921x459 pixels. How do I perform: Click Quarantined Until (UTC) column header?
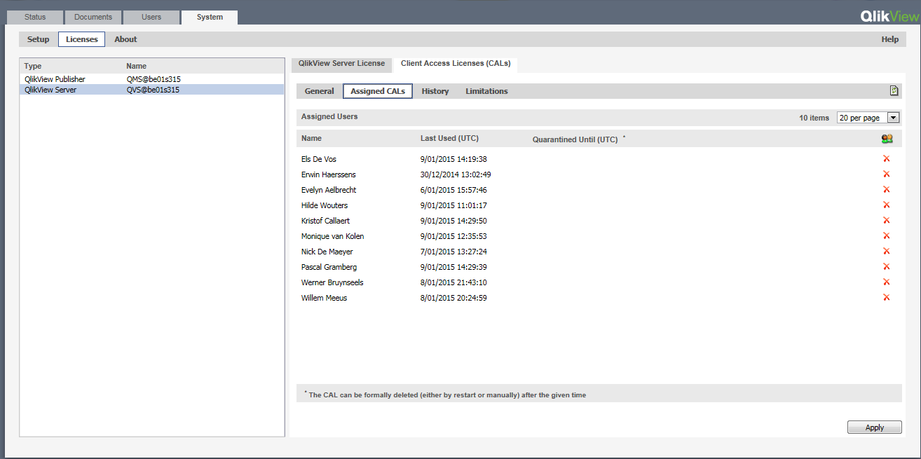pos(575,139)
